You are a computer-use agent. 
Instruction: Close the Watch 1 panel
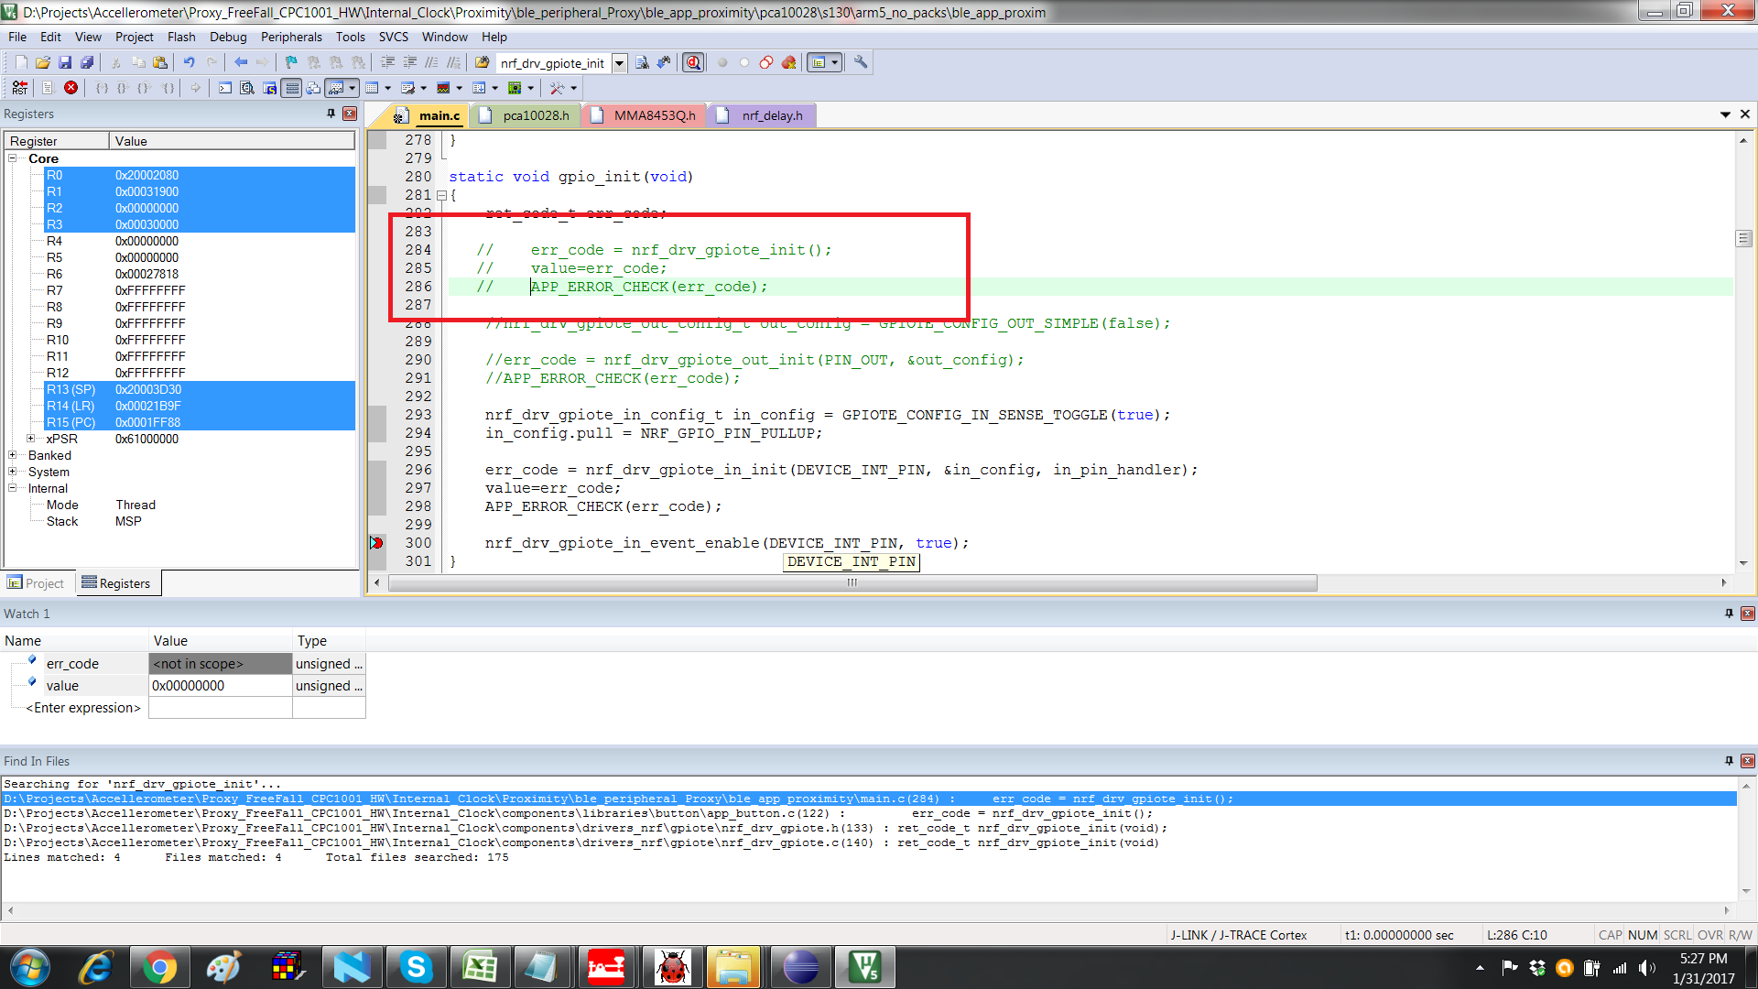(x=1748, y=614)
